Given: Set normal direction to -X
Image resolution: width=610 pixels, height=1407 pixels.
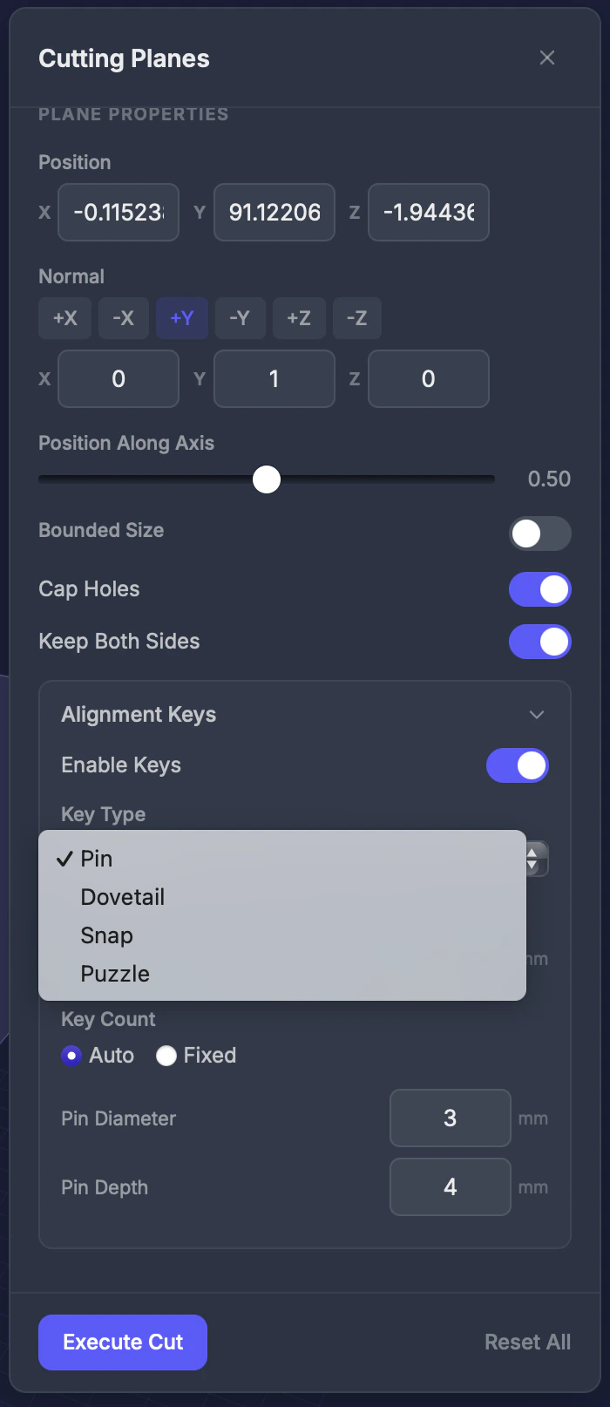Looking at the screenshot, I should (123, 318).
